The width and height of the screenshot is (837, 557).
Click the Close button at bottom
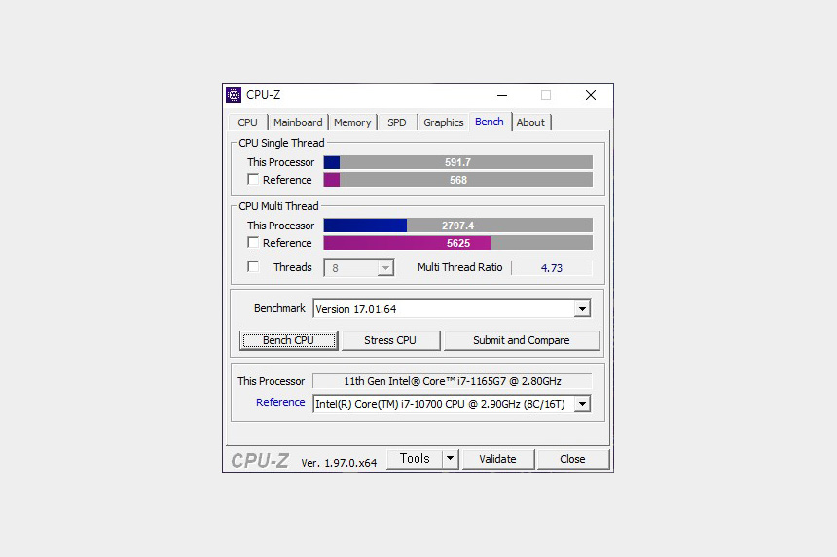point(572,459)
